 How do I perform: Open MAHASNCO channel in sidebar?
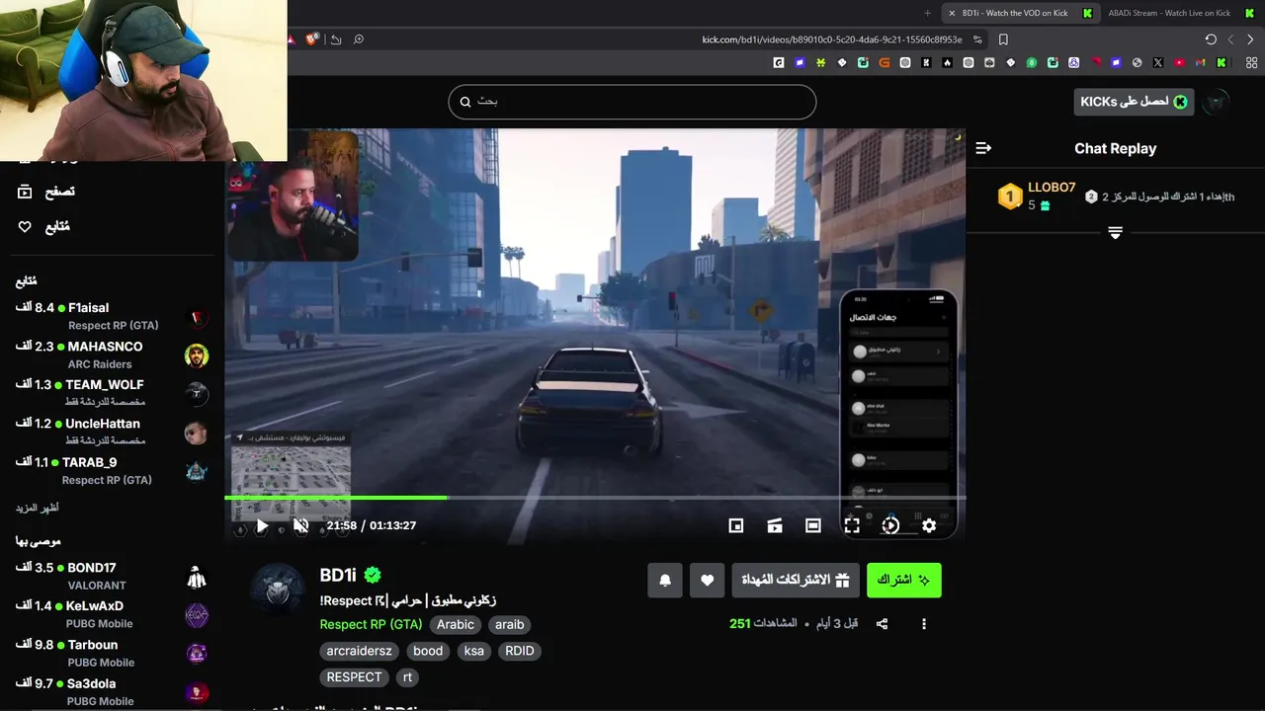pyautogui.click(x=112, y=355)
